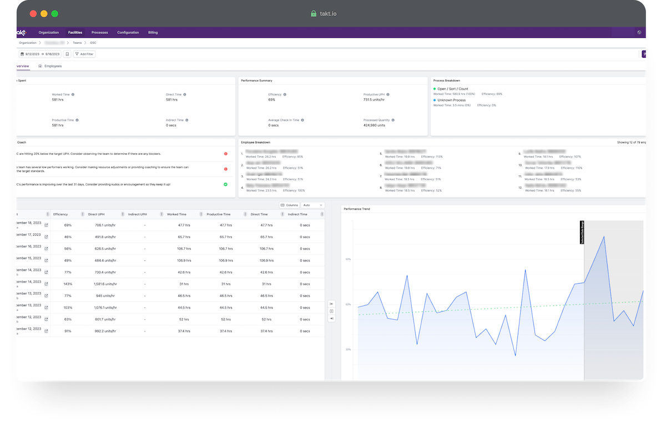666x428 pixels.
Task: Click the Efficiency column header label
Action: 60,214
